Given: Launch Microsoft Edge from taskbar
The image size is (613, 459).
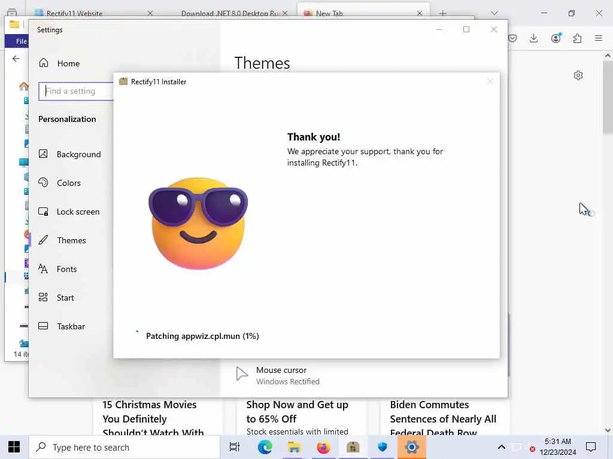Looking at the screenshot, I should [265, 447].
